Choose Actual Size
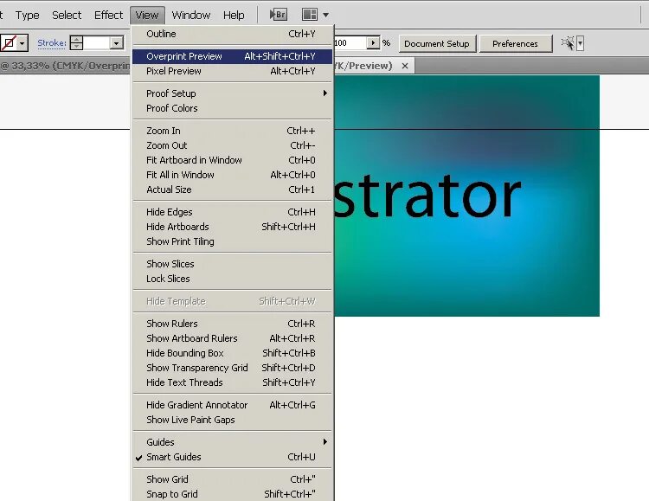 click(x=232, y=189)
